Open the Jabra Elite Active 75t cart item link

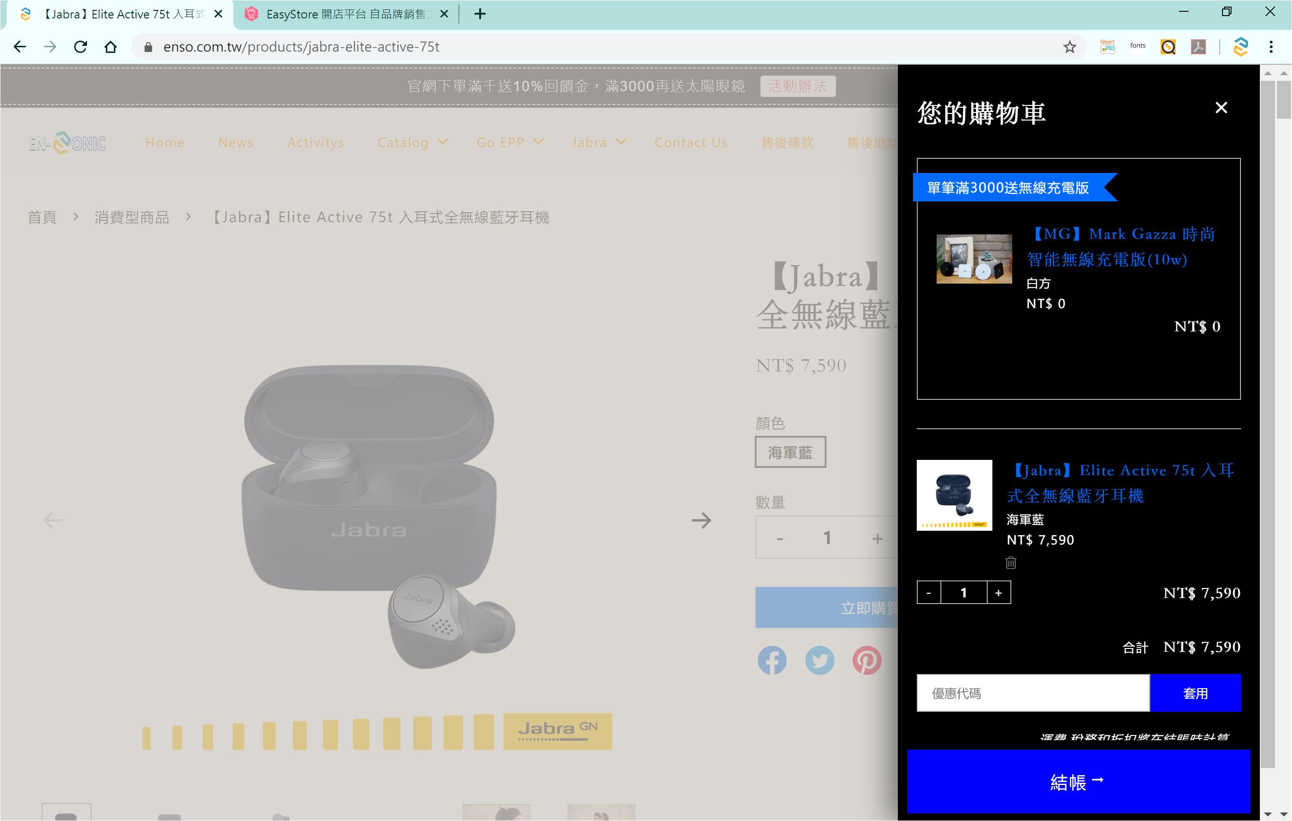[1121, 483]
